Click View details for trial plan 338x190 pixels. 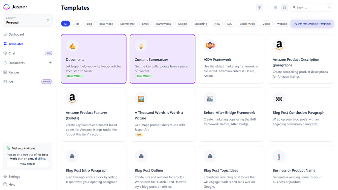(x=28, y=164)
